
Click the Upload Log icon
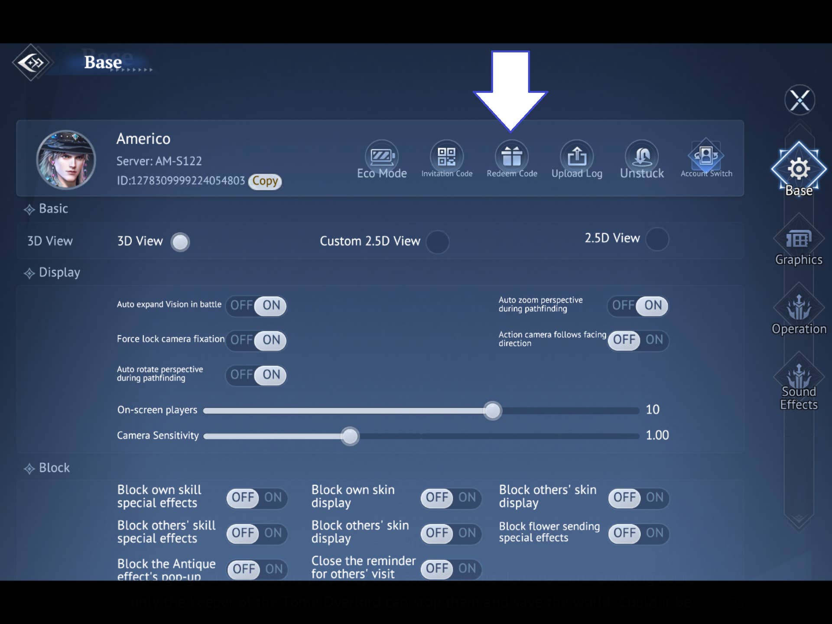(x=577, y=156)
